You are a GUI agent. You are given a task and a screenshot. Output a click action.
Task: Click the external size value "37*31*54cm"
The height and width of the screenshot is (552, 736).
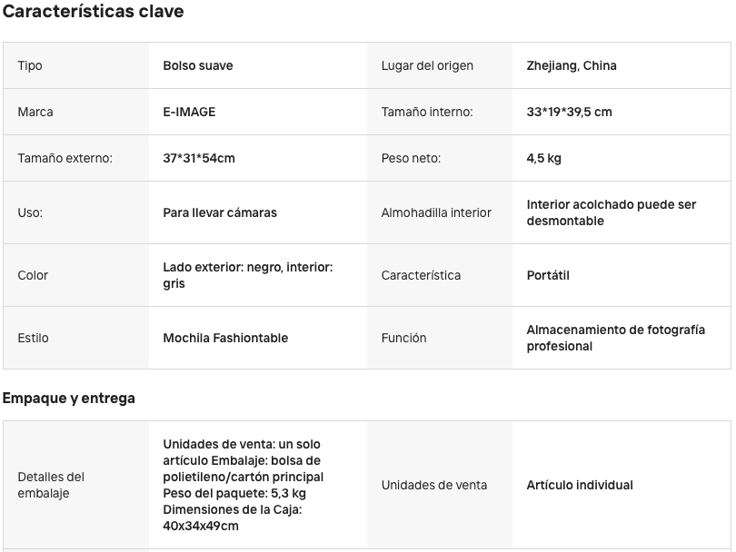[x=199, y=158]
